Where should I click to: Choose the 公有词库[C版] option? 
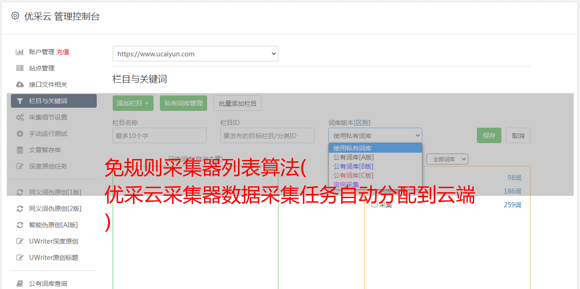pyautogui.click(x=375, y=175)
